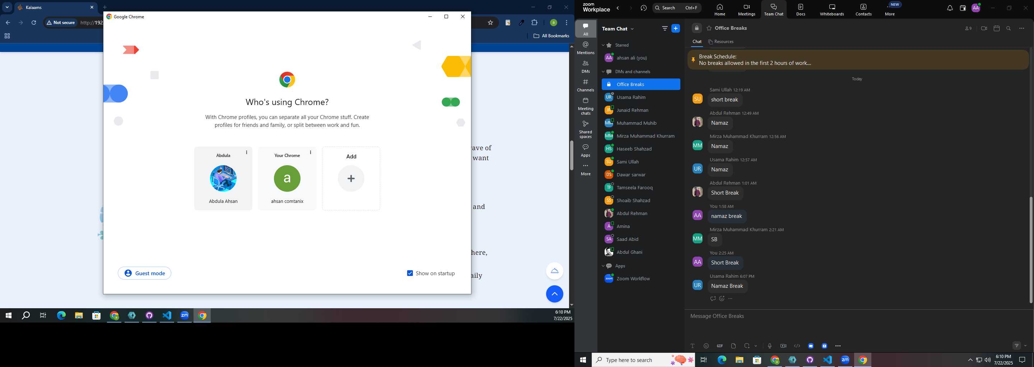Viewport: 1034px width, 367px height.
Task: Choose the ahsan comtanix Chrome profile
Action: (x=287, y=178)
